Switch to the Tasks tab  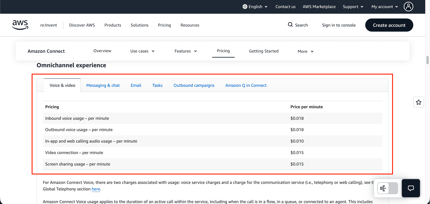[157, 85]
